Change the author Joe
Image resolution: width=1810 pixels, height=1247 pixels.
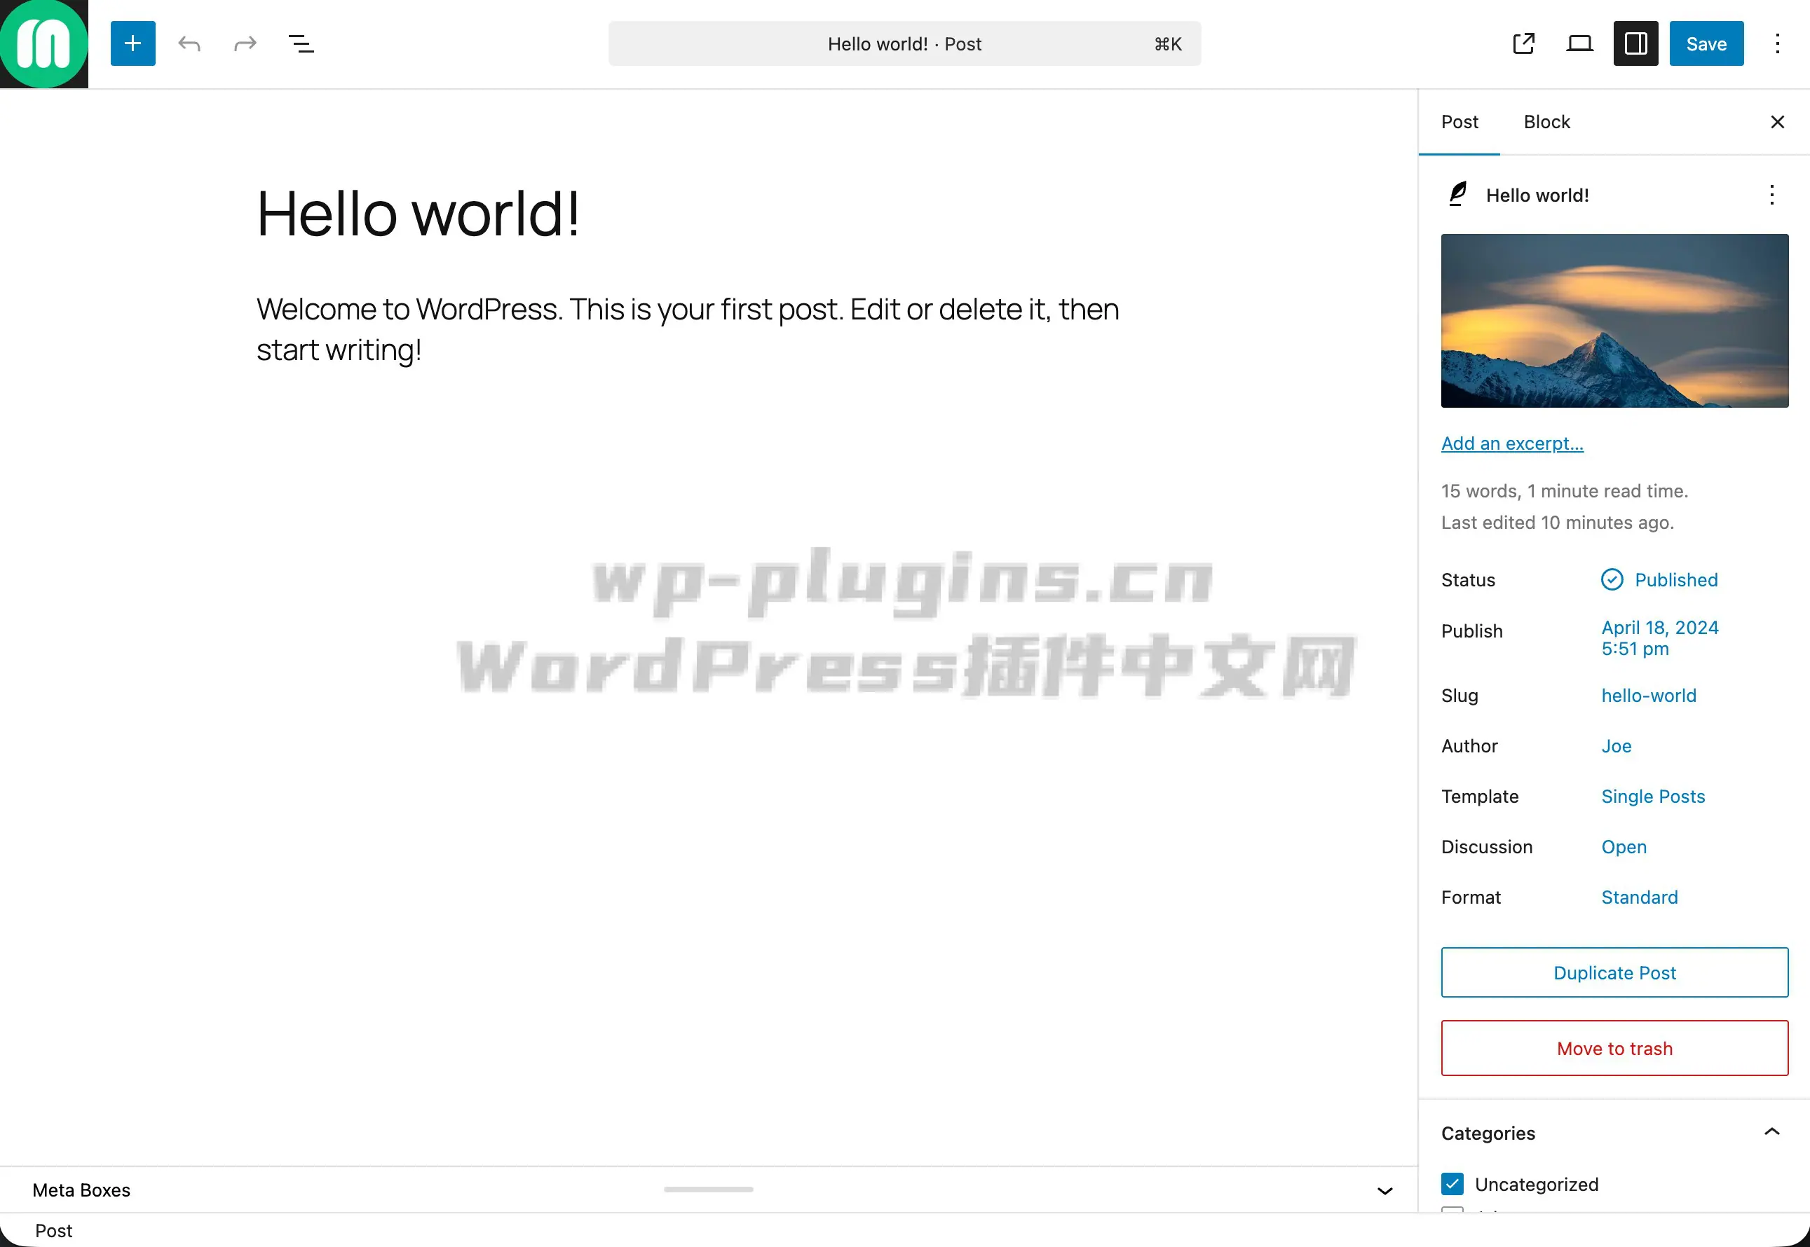[x=1616, y=746]
